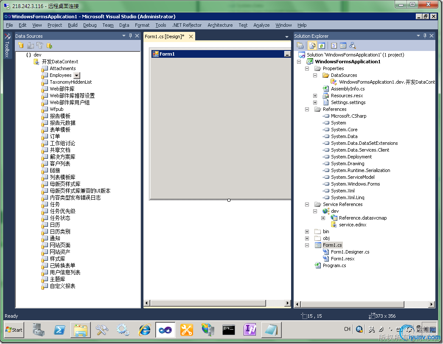
Task: Select Wfpub table in Data Sources
Action: pos(56,109)
